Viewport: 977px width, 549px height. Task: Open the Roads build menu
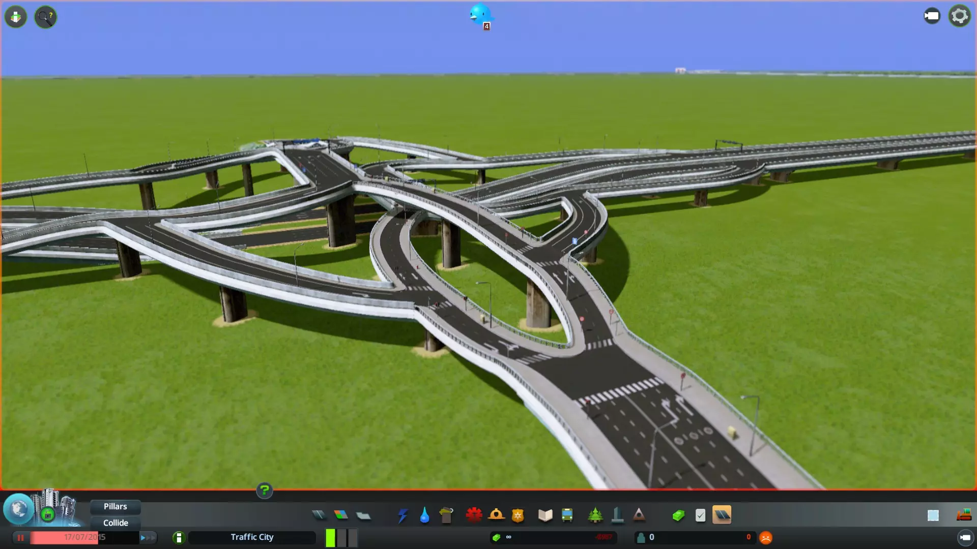[x=319, y=515]
